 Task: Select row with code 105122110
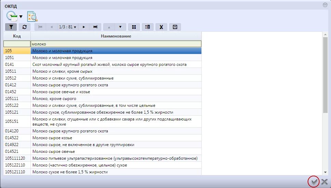102,165
